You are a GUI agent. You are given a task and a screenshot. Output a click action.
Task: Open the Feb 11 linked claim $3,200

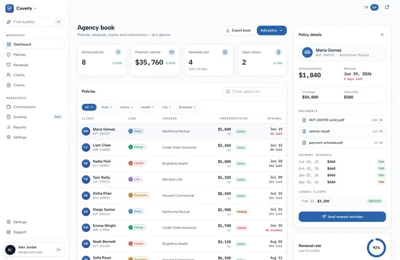pyautogui.click(x=342, y=201)
